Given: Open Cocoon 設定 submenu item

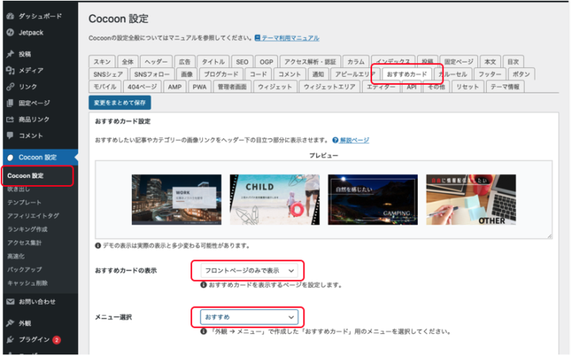Looking at the screenshot, I should [25, 176].
